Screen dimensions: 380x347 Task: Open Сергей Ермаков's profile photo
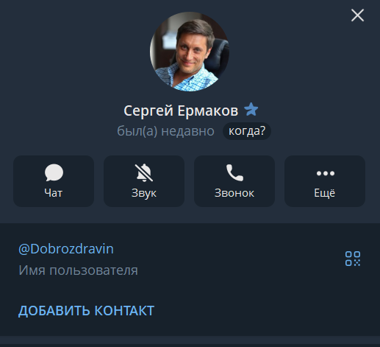(190, 52)
